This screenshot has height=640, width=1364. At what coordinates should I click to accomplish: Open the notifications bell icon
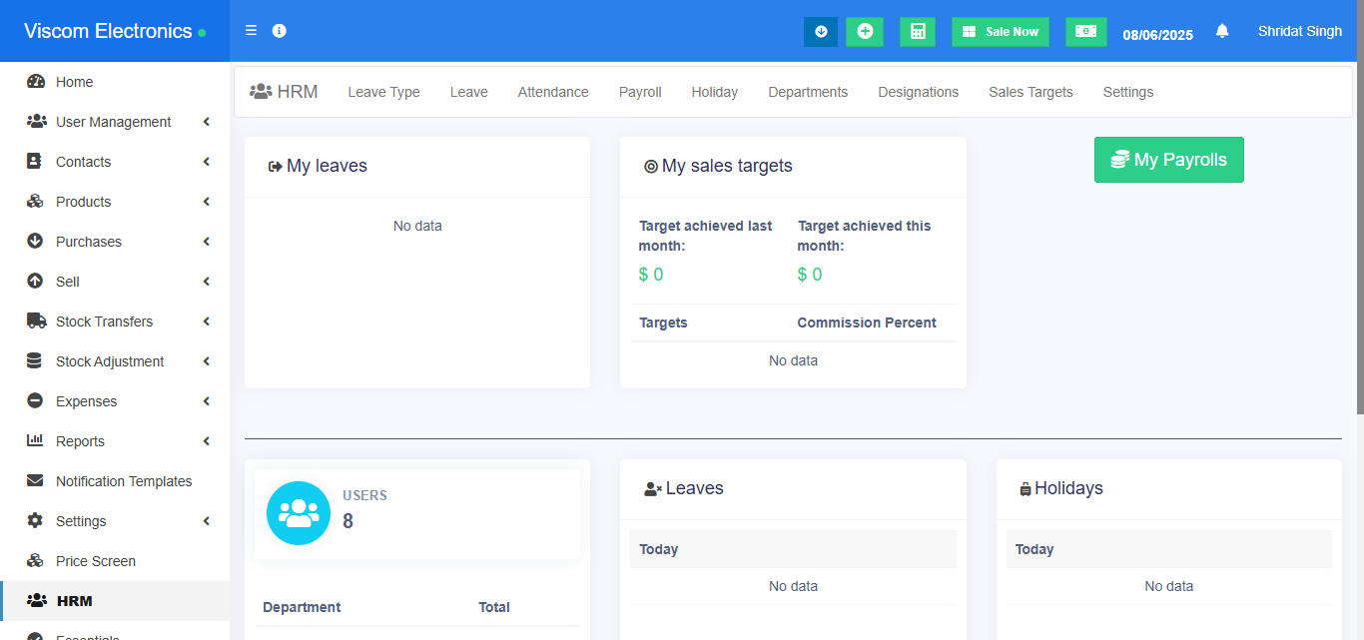[x=1222, y=32]
